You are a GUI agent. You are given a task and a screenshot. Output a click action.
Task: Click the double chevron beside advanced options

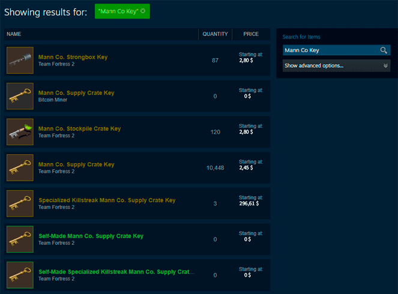[385, 65]
